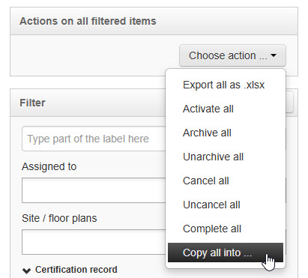Choose the highlighted Copy all into option

tap(226, 253)
